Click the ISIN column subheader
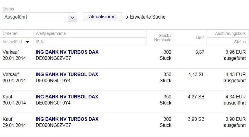 tap(40, 42)
